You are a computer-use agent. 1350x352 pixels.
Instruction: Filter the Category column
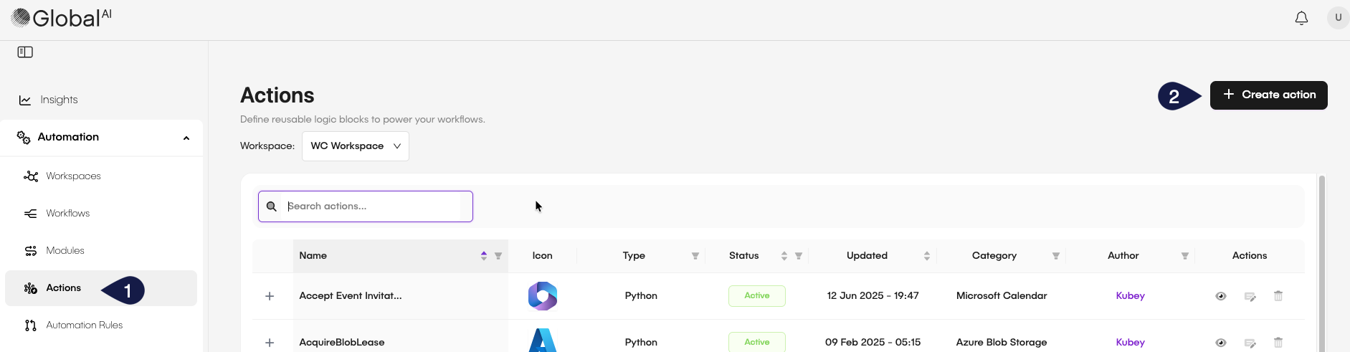point(1055,256)
